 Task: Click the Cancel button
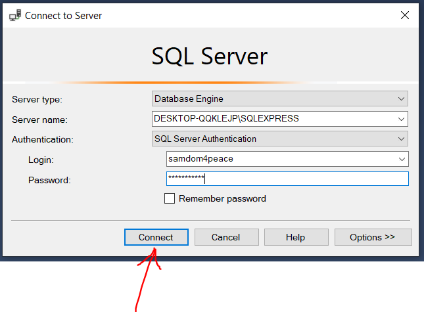point(226,237)
